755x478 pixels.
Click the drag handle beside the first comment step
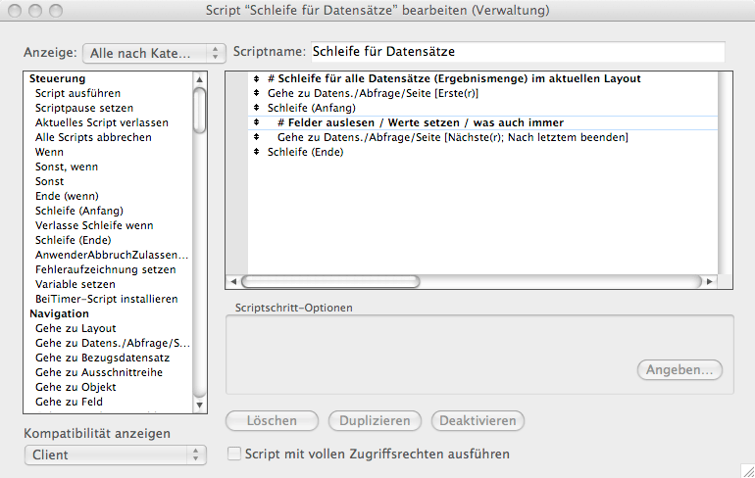(x=256, y=78)
